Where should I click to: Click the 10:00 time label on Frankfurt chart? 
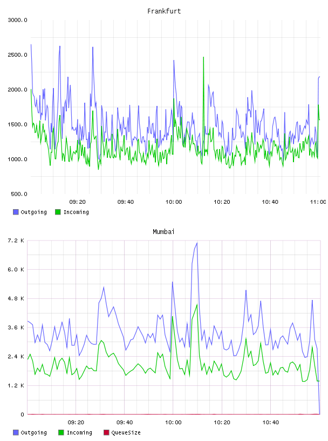(x=174, y=202)
